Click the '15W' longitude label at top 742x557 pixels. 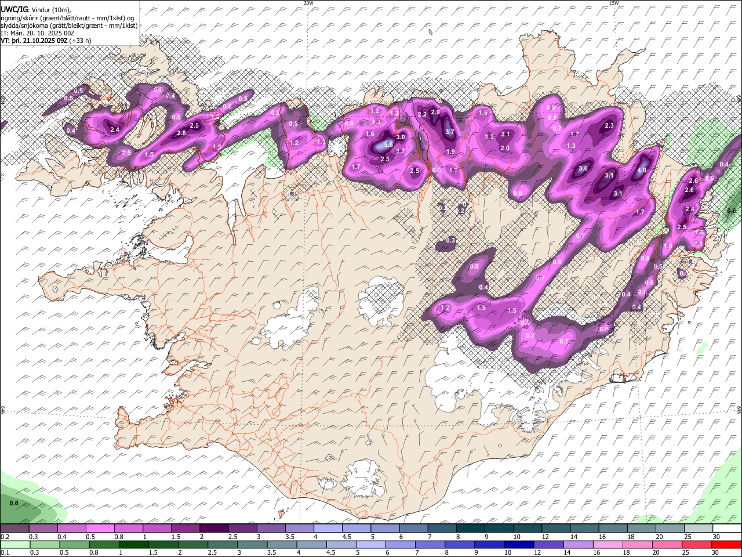[614, 3]
